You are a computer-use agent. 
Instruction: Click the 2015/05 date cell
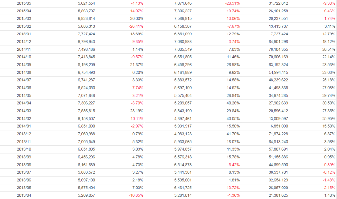point(23,3)
